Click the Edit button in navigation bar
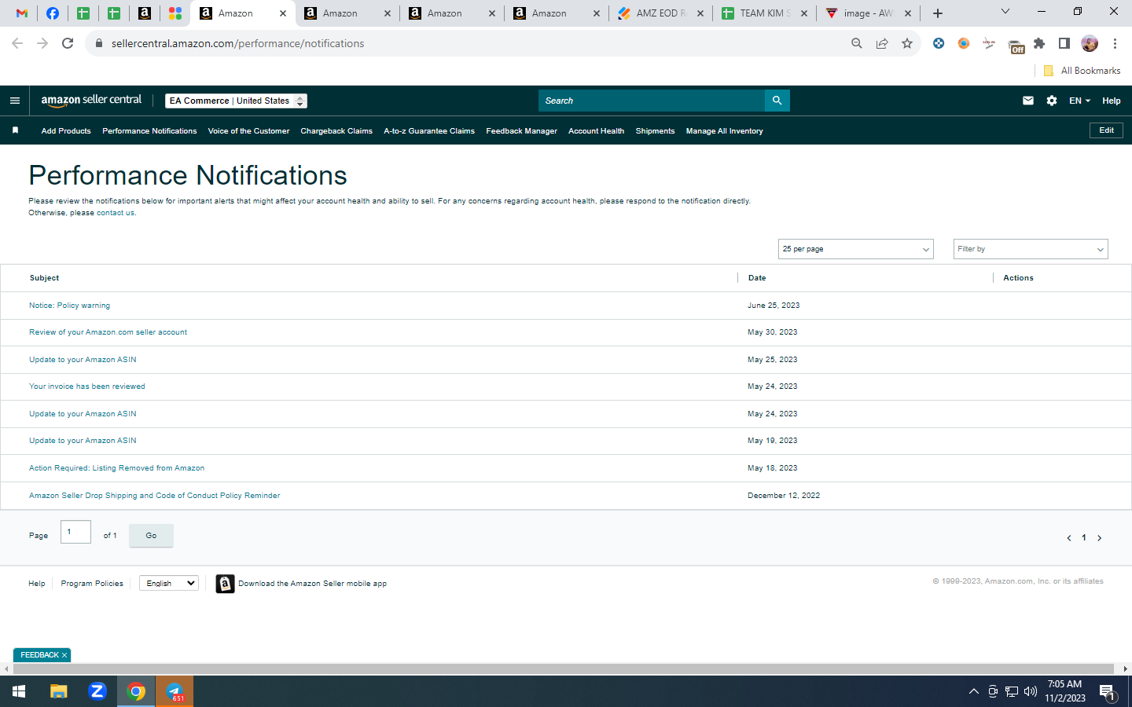The image size is (1132, 707). click(x=1106, y=130)
